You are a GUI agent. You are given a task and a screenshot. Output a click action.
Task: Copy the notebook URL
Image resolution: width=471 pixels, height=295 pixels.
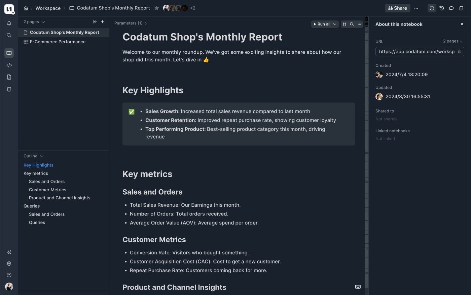[x=460, y=51]
